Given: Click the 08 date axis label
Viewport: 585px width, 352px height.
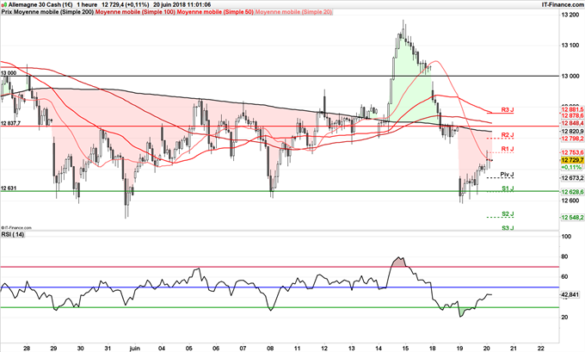Looking at the screenshot, I should [270, 349].
